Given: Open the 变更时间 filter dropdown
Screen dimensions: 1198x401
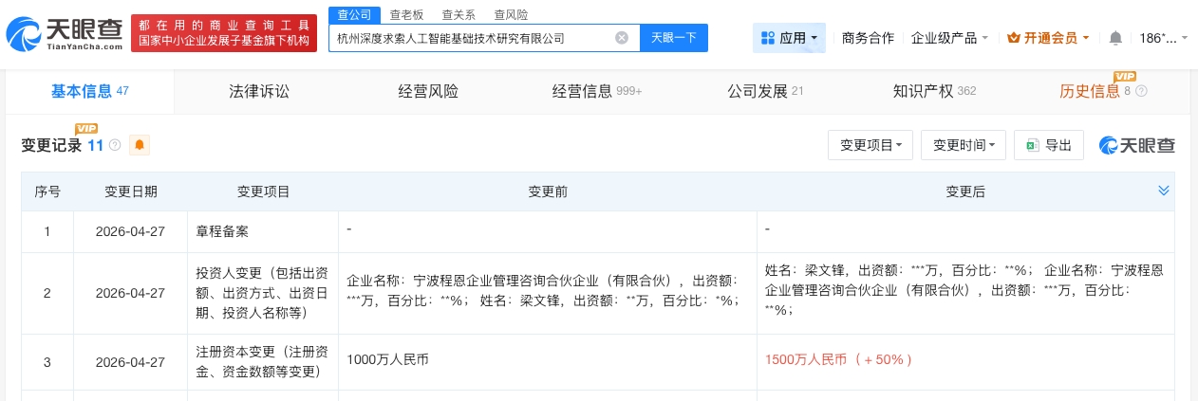Looking at the screenshot, I should pos(964,145).
